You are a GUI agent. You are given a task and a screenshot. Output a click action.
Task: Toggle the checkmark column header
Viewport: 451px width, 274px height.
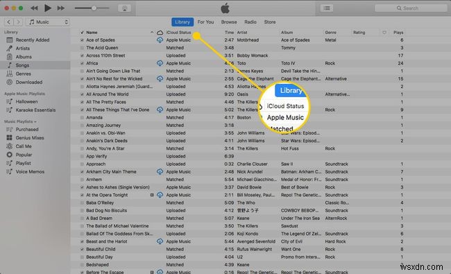(82, 33)
